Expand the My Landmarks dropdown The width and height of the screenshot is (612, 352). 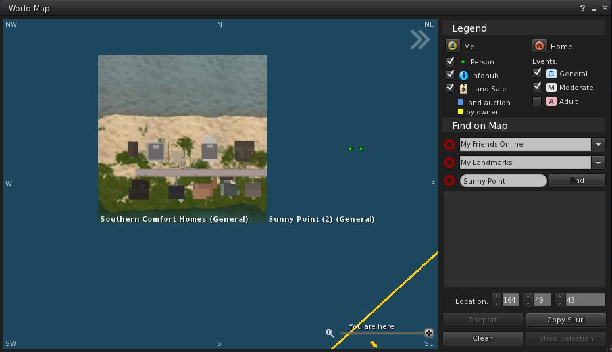pos(598,163)
